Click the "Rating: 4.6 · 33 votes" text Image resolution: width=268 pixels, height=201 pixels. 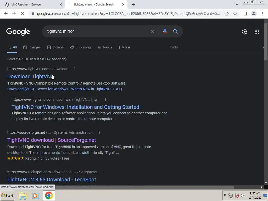click(42, 158)
